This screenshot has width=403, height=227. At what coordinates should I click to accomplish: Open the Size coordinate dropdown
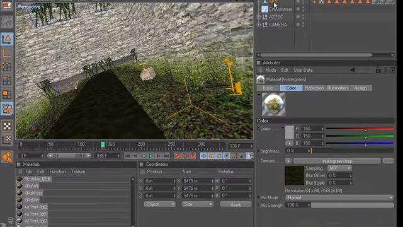coord(198,204)
